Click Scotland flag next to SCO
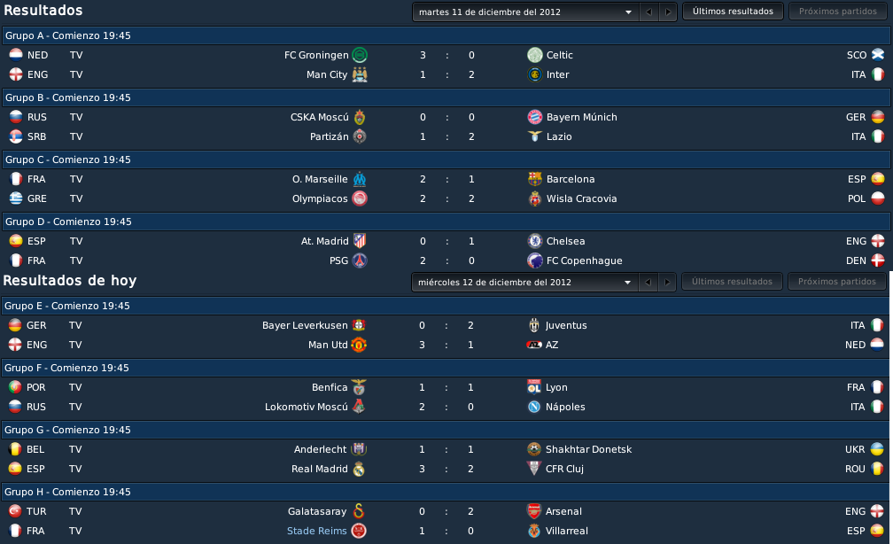Screen dimensions: 893x544 [878, 55]
